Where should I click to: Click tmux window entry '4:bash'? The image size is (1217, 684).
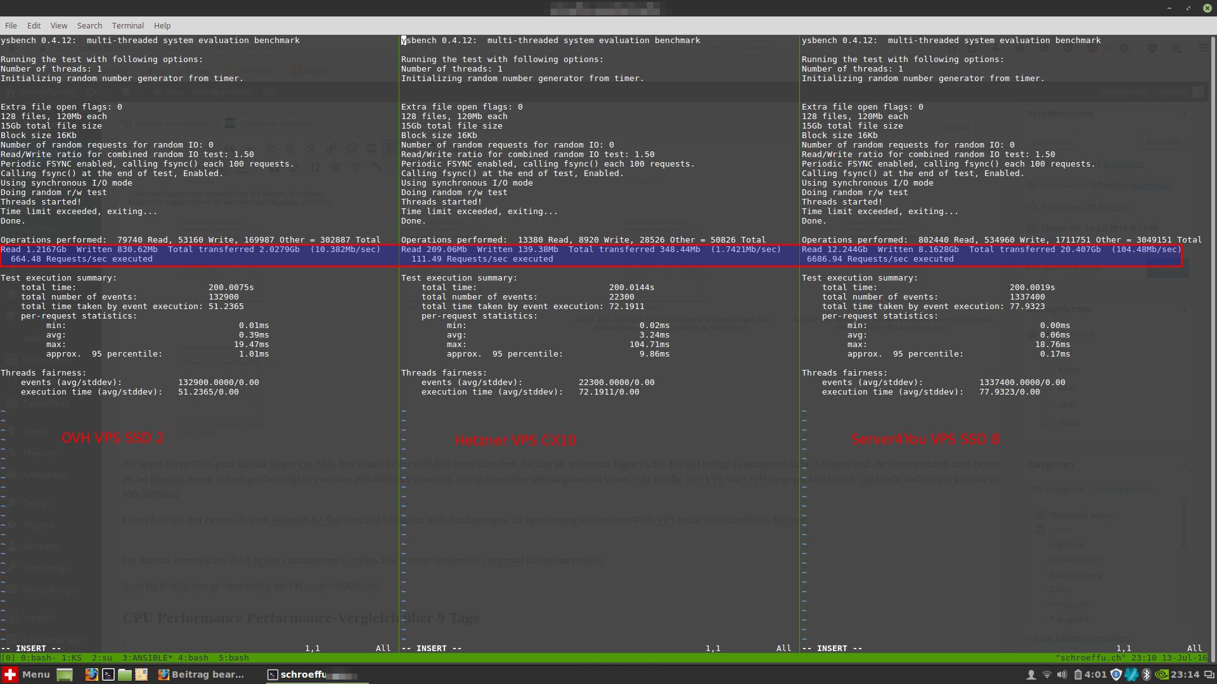point(193,658)
